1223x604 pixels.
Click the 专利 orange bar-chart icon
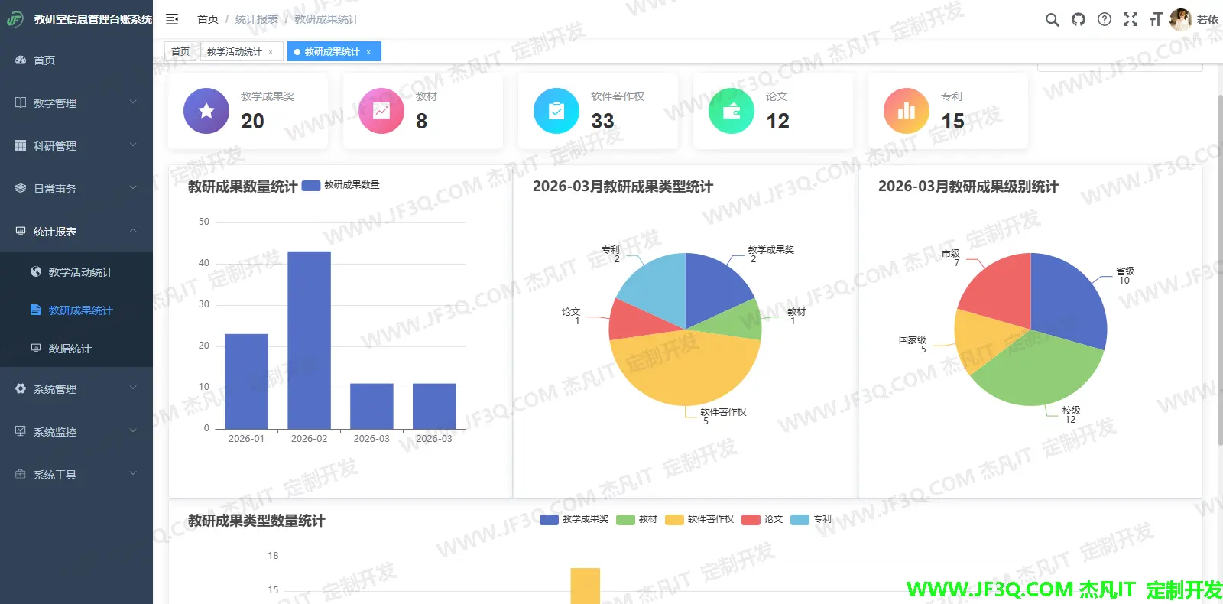907,111
